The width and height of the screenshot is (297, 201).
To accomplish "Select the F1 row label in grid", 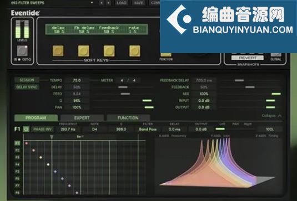I will tap(17, 143).
